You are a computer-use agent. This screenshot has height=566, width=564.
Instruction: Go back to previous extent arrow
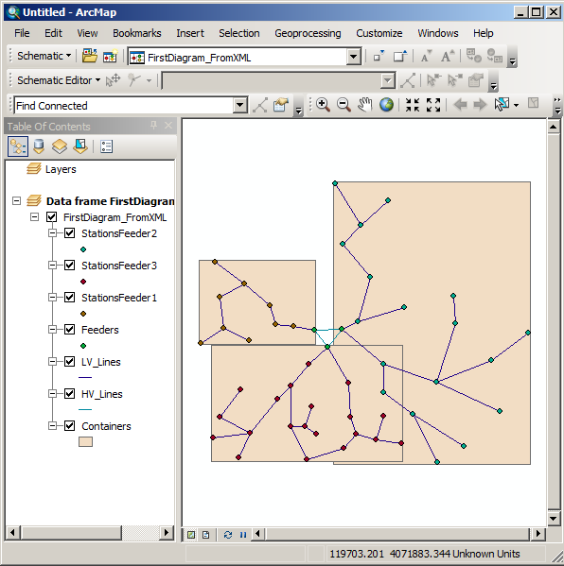[460, 105]
